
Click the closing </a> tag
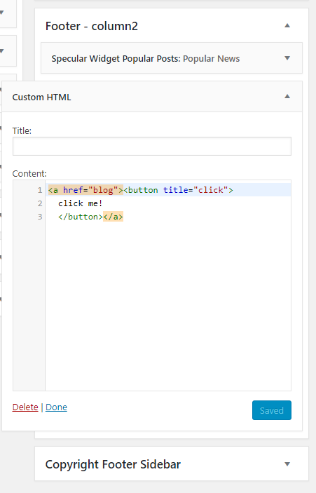(113, 217)
